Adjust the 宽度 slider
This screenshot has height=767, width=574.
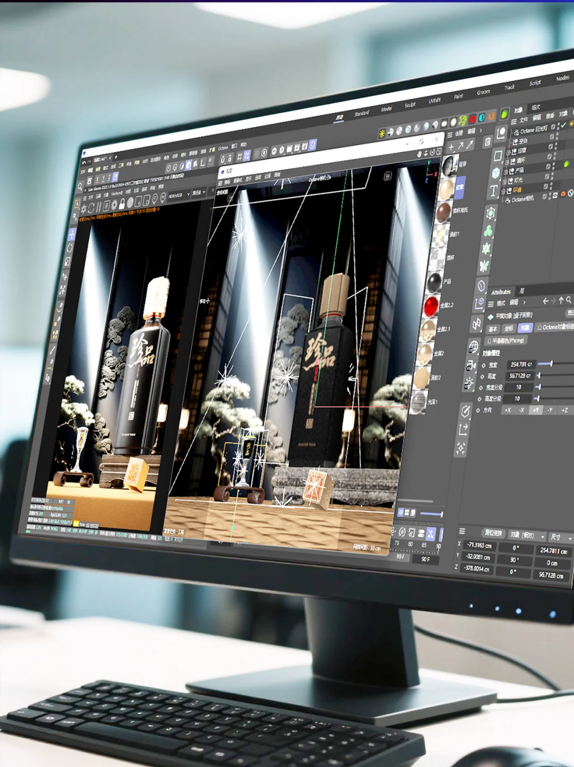[556, 364]
